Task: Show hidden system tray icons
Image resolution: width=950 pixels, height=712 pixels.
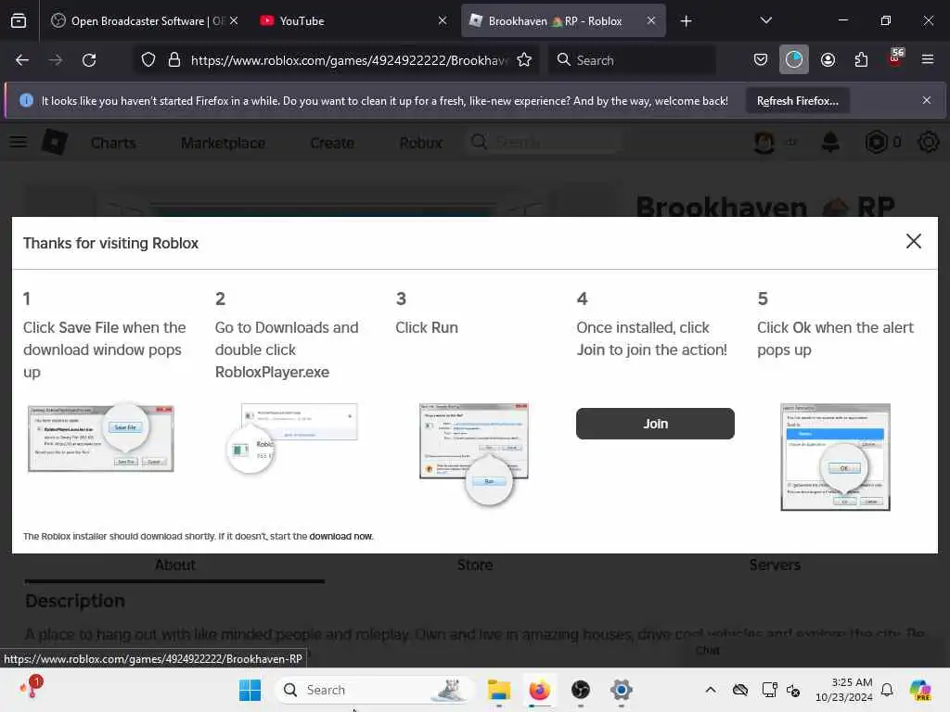Action: tap(710, 690)
